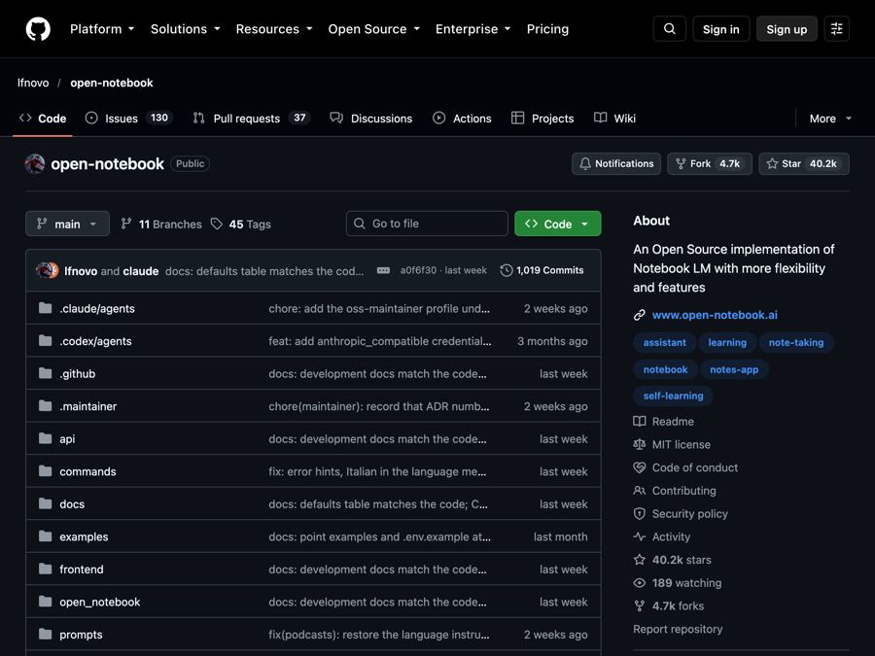This screenshot has width=875, height=656.
Task: Click the fork icon beside 4.7k forks
Action: tap(640, 605)
